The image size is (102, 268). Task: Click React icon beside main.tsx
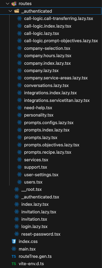click(x=14, y=249)
